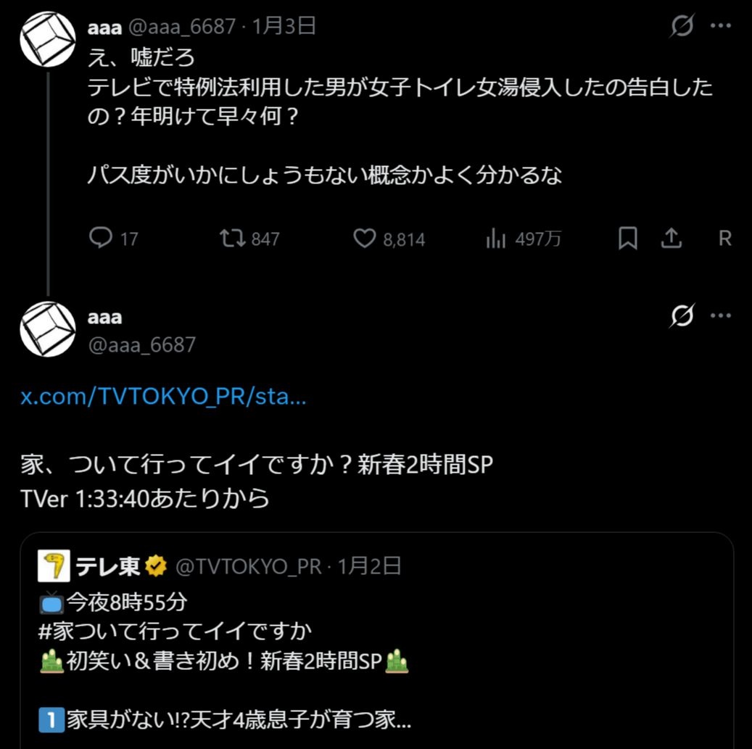This screenshot has height=749, width=752.
Task: Click the @aaa_6687 handle in first tweet
Action: coord(182,27)
